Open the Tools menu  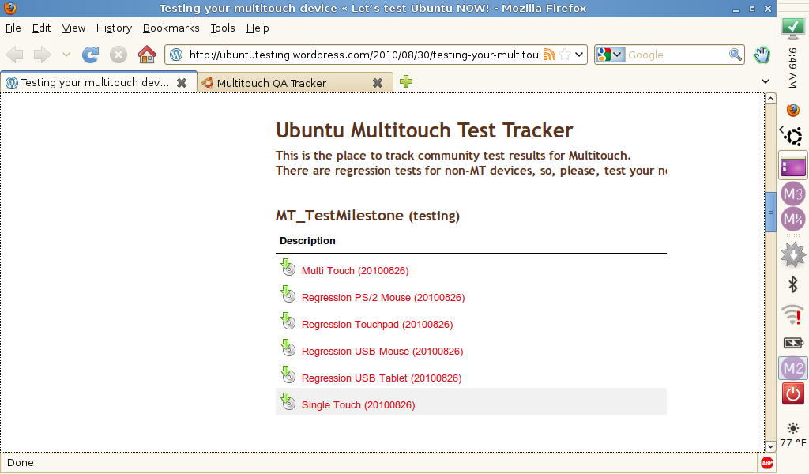tap(223, 28)
